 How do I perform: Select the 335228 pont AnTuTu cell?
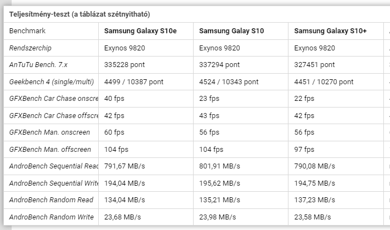pyautogui.click(x=124, y=65)
